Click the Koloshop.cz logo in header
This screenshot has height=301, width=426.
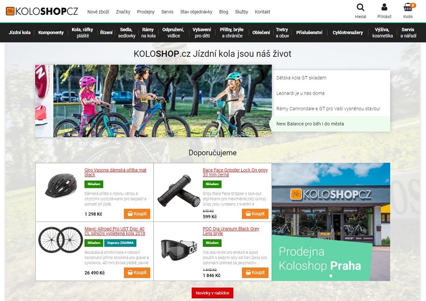pyautogui.click(x=42, y=11)
